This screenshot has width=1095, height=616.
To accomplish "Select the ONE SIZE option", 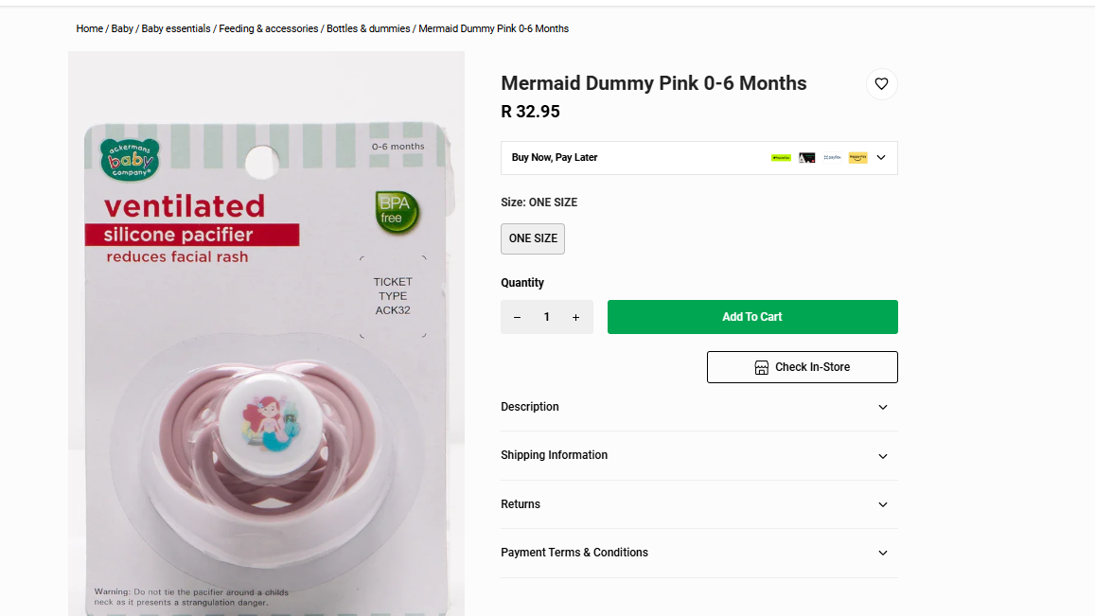I will point(533,238).
